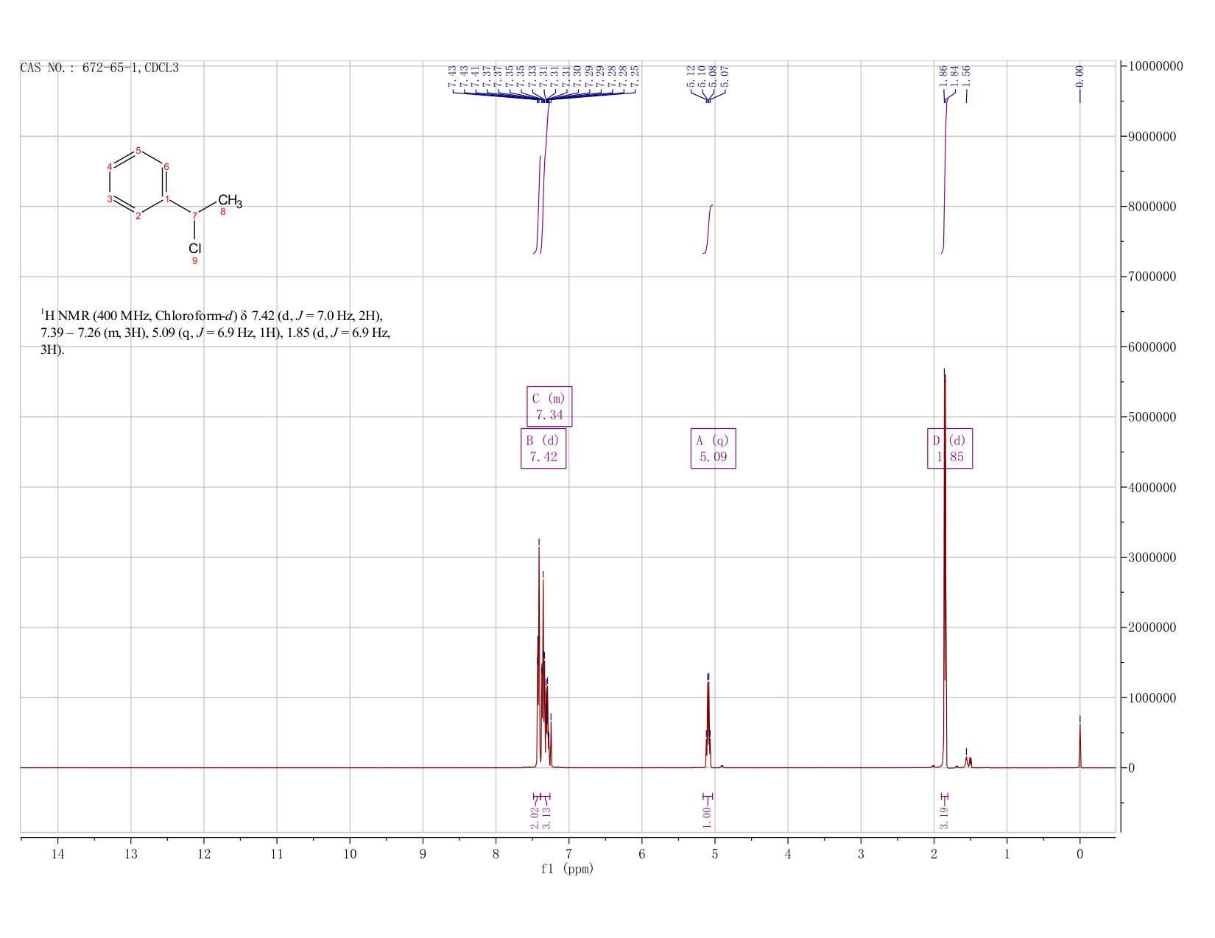Image resolution: width=1215 pixels, height=938 pixels.
Task: Click the red atom number 9 under Cl
Action: (x=194, y=261)
